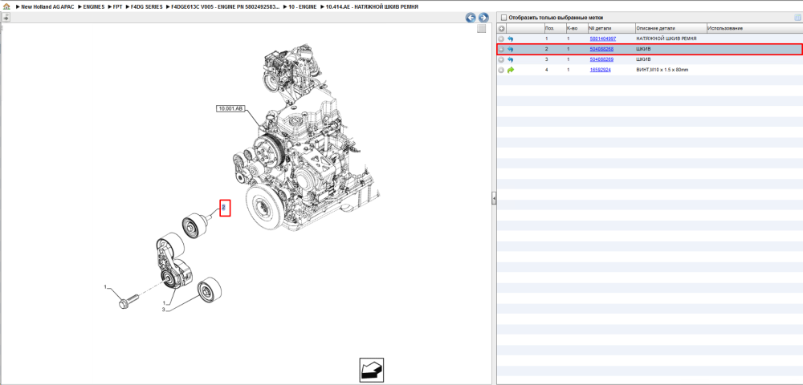Click the lower pulley drawing by callout 3
The height and width of the screenshot is (385, 803).
(x=210, y=291)
